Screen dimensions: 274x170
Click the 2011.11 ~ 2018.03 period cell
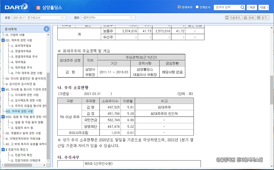tap(114, 72)
